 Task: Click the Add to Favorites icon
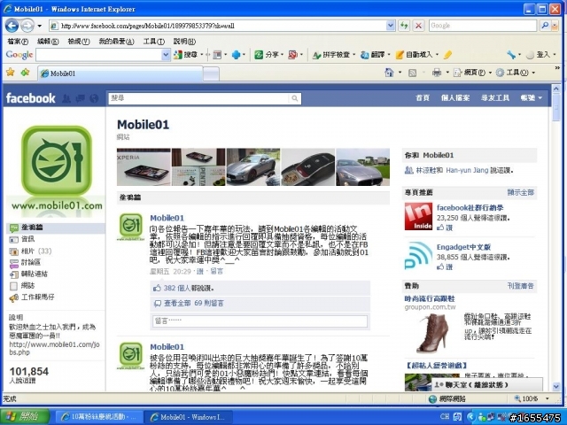25,73
